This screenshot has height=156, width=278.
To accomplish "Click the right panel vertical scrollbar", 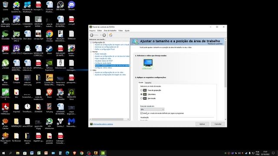I will coord(225,64).
